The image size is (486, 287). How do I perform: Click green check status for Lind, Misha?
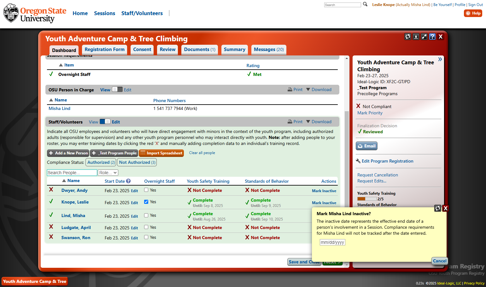(x=51, y=215)
